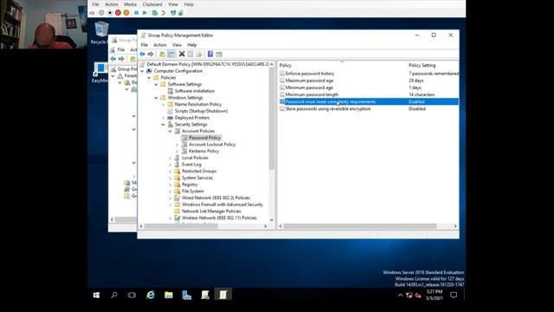Viewport: 554px width, 312px height.
Task: Select Minimum password length policy
Action: coord(312,94)
